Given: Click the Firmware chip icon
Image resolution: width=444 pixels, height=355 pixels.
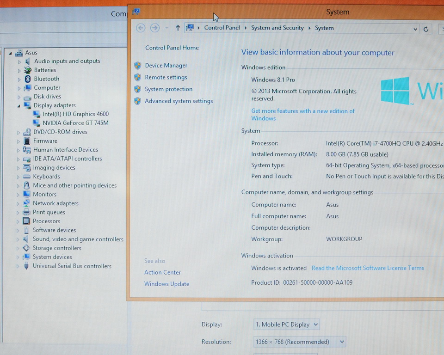Looking at the screenshot, I should pos(27,141).
